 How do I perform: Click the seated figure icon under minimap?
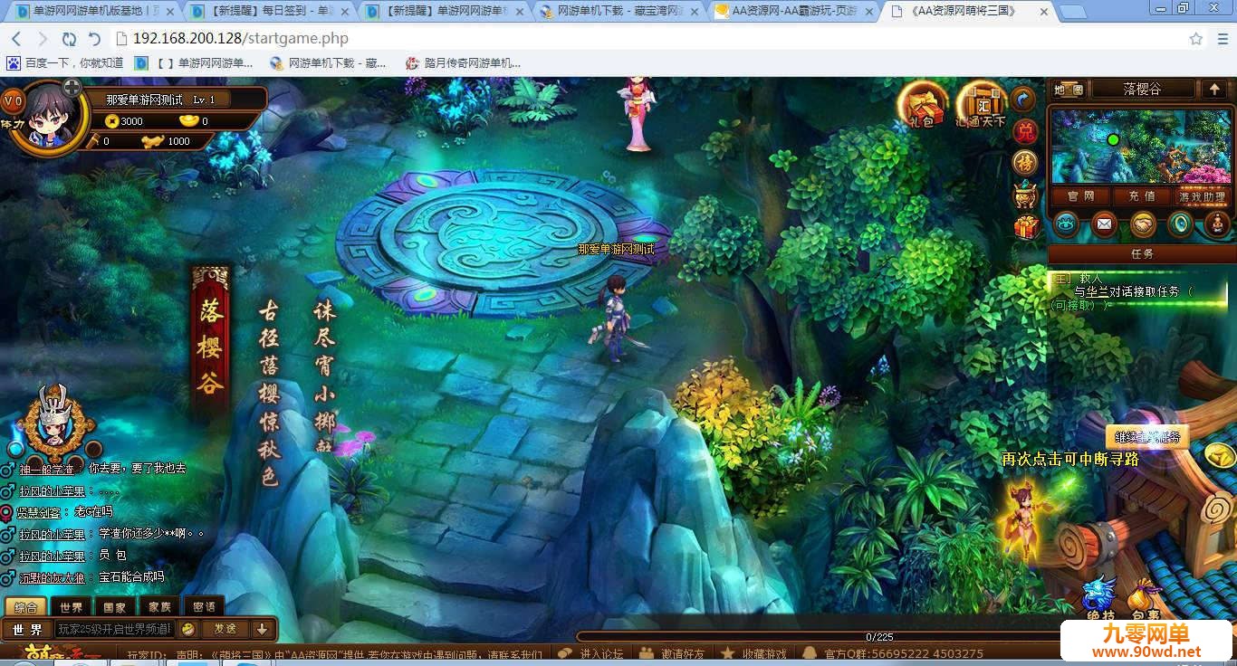click(x=1217, y=224)
